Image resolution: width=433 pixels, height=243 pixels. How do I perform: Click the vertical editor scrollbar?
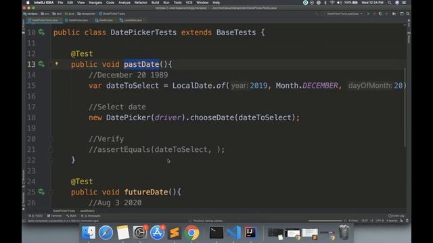[405, 107]
